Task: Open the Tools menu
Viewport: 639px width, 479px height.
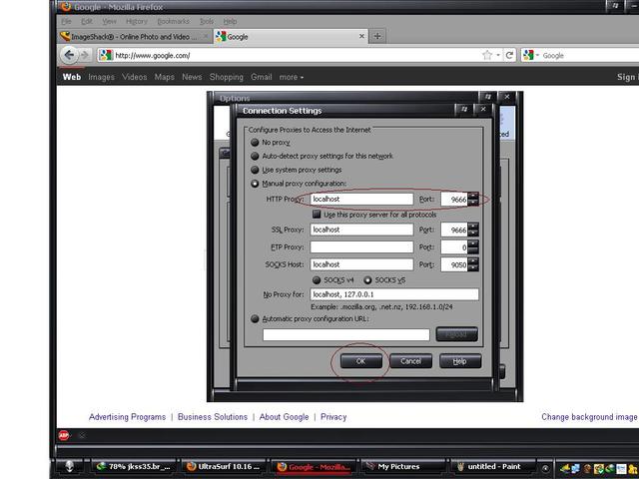Action: click(x=207, y=21)
